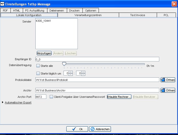178x135 pixels.
Task: Increase the hour spinner up arrow
Action: 71,72
